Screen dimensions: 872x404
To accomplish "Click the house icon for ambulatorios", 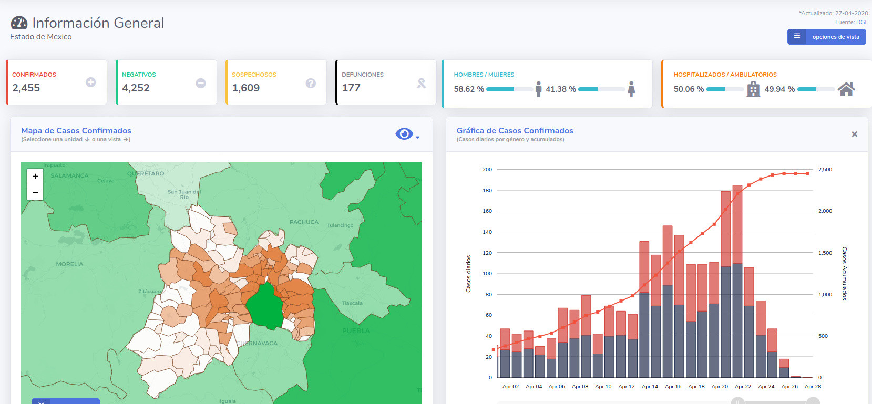I will pos(846,89).
